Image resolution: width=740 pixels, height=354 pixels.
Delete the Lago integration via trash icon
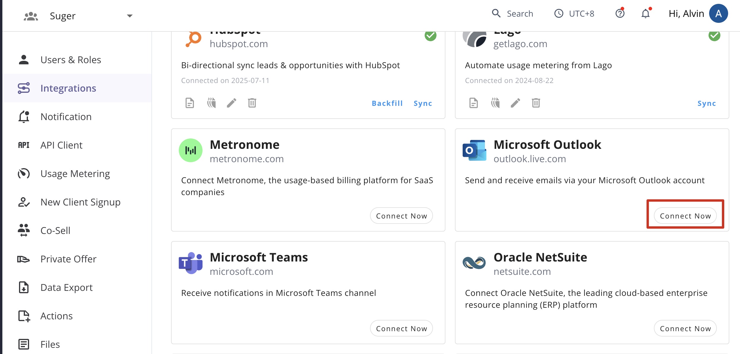(x=536, y=103)
